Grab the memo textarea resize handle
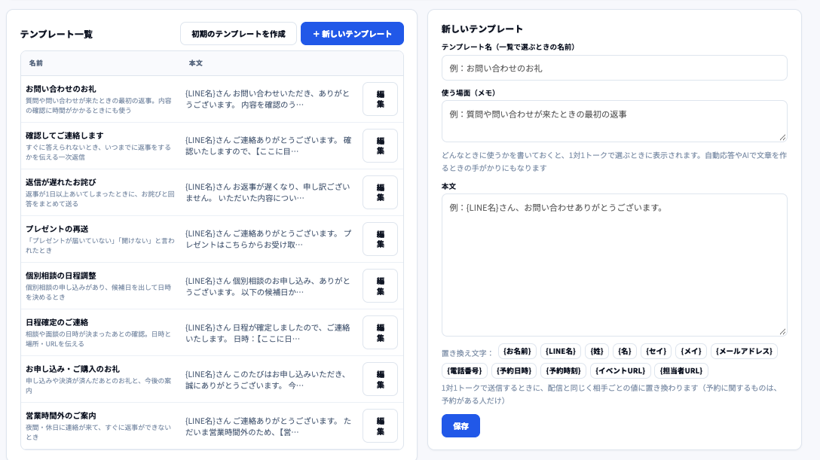This screenshot has height=460, width=820. coord(782,137)
